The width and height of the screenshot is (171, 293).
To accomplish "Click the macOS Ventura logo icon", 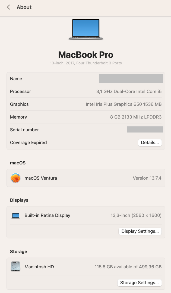I will 15,178.
